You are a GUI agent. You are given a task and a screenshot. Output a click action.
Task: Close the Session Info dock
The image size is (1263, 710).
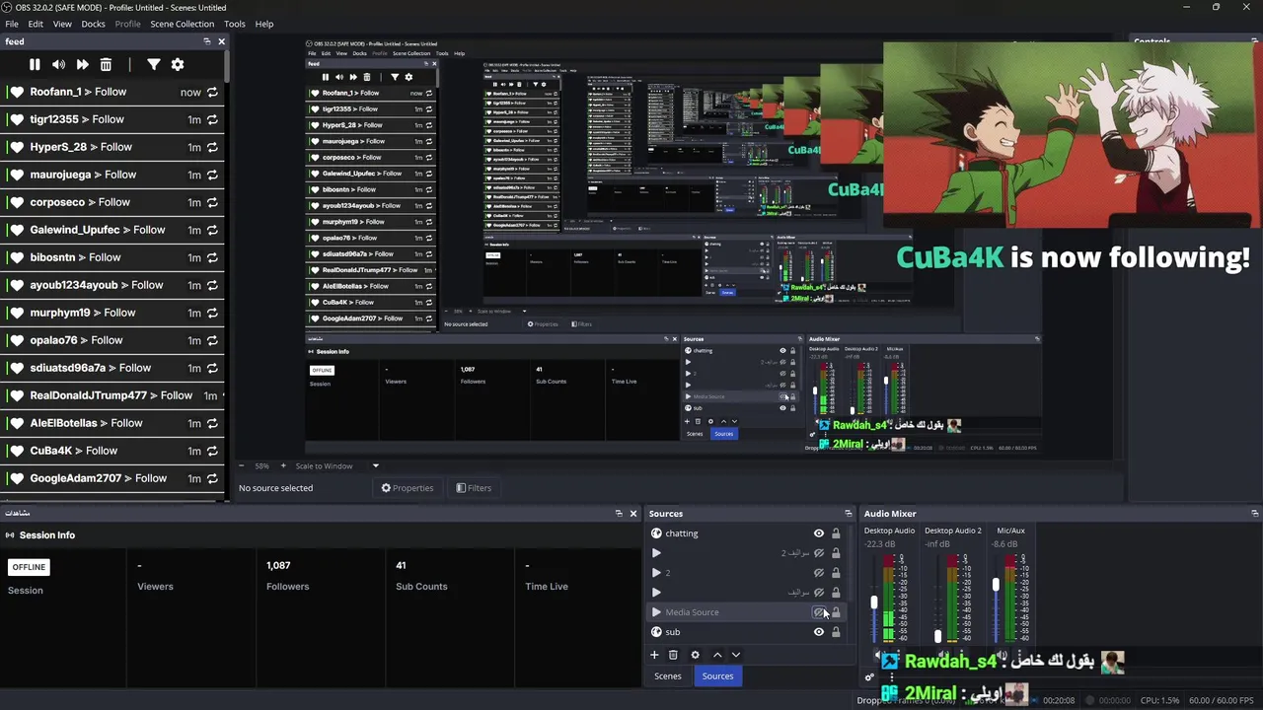[x=633, y=514]
